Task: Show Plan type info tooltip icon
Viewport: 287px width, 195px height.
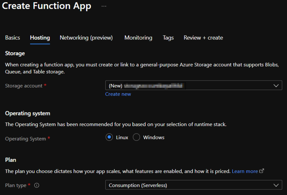Action: point(37,185)
